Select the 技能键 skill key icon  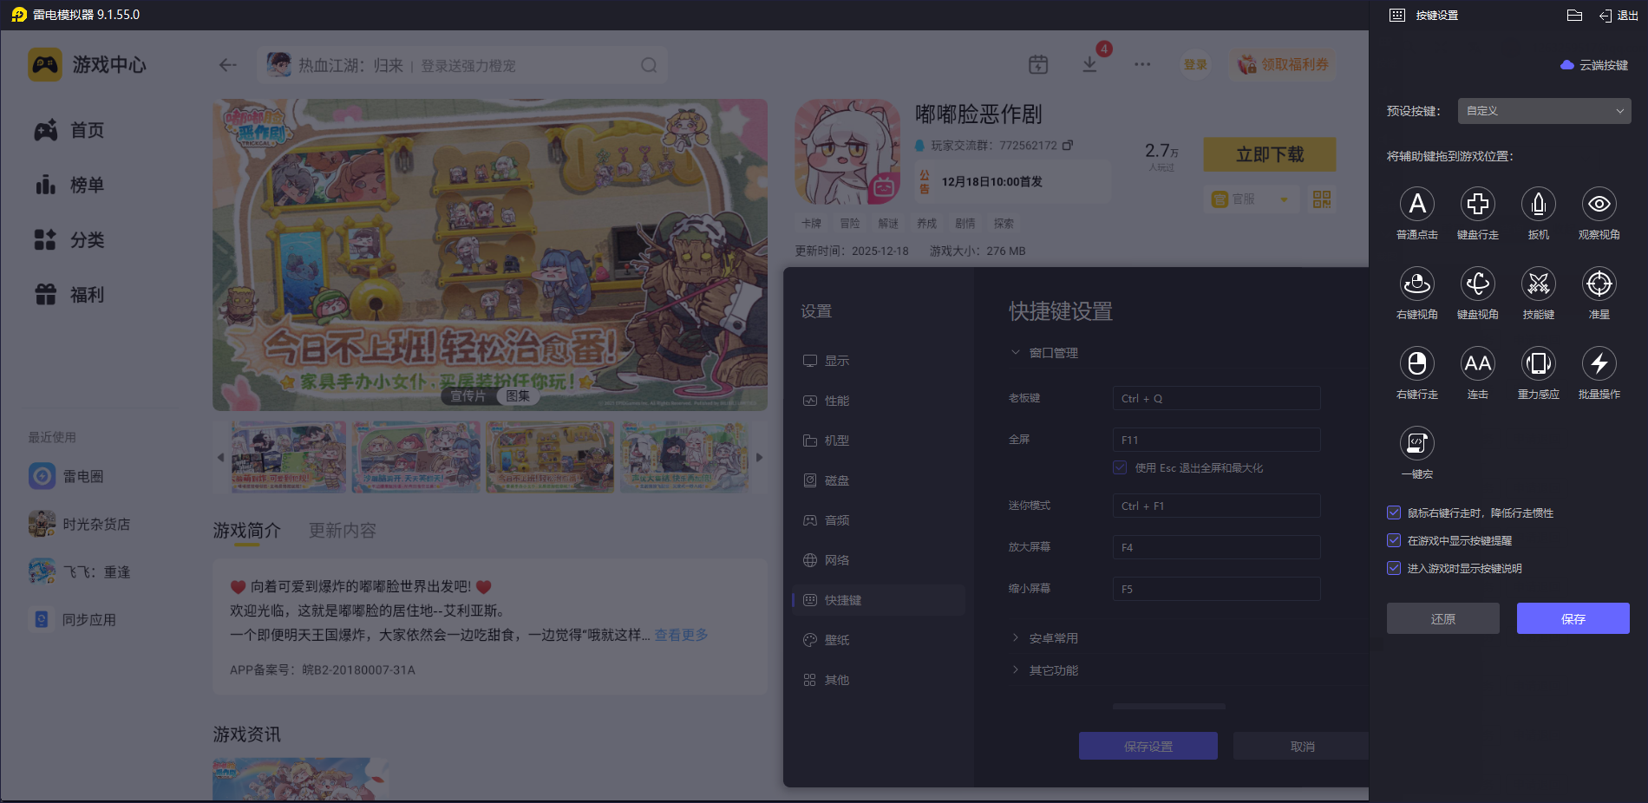pyautogui.click(x=1539, y=284)
